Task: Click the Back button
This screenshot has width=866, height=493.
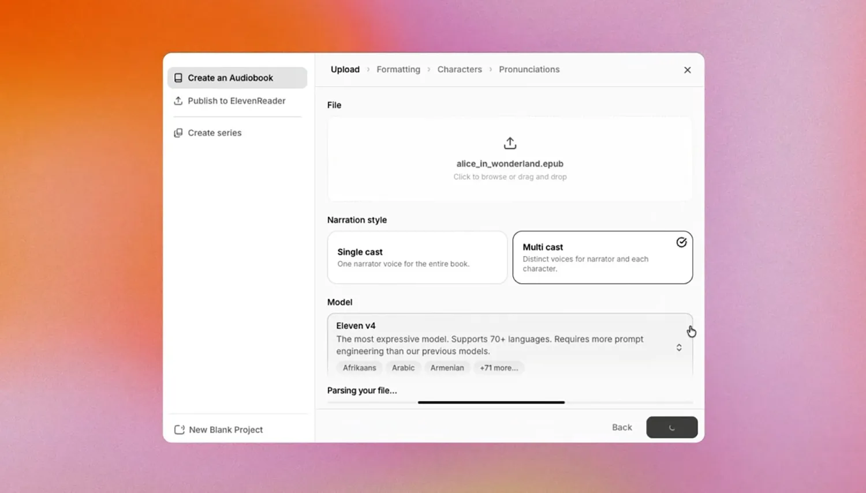Action: click(622, 427)
